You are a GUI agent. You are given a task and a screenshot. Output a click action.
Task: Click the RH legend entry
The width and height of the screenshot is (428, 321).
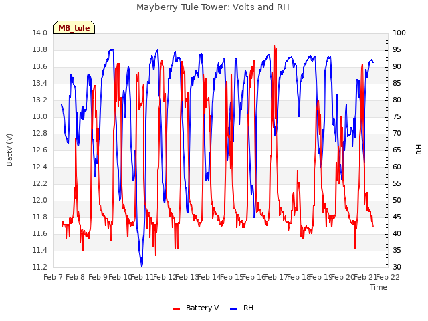[241, 308]
